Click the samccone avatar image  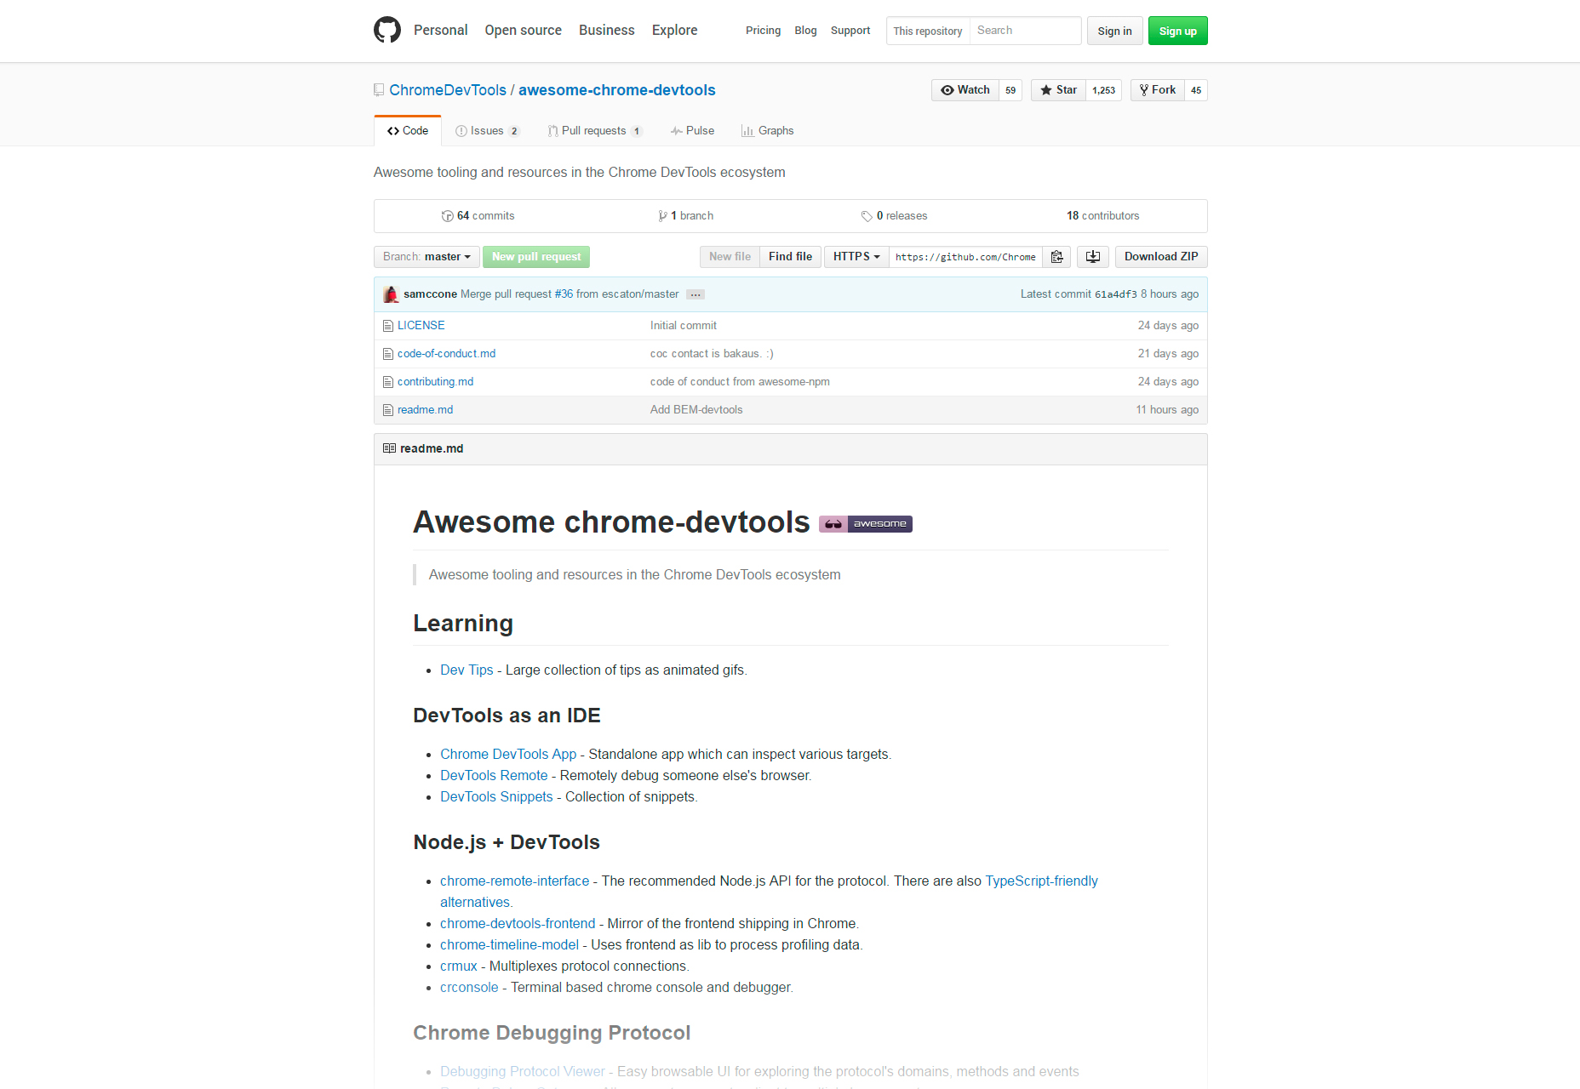(391, 294)
